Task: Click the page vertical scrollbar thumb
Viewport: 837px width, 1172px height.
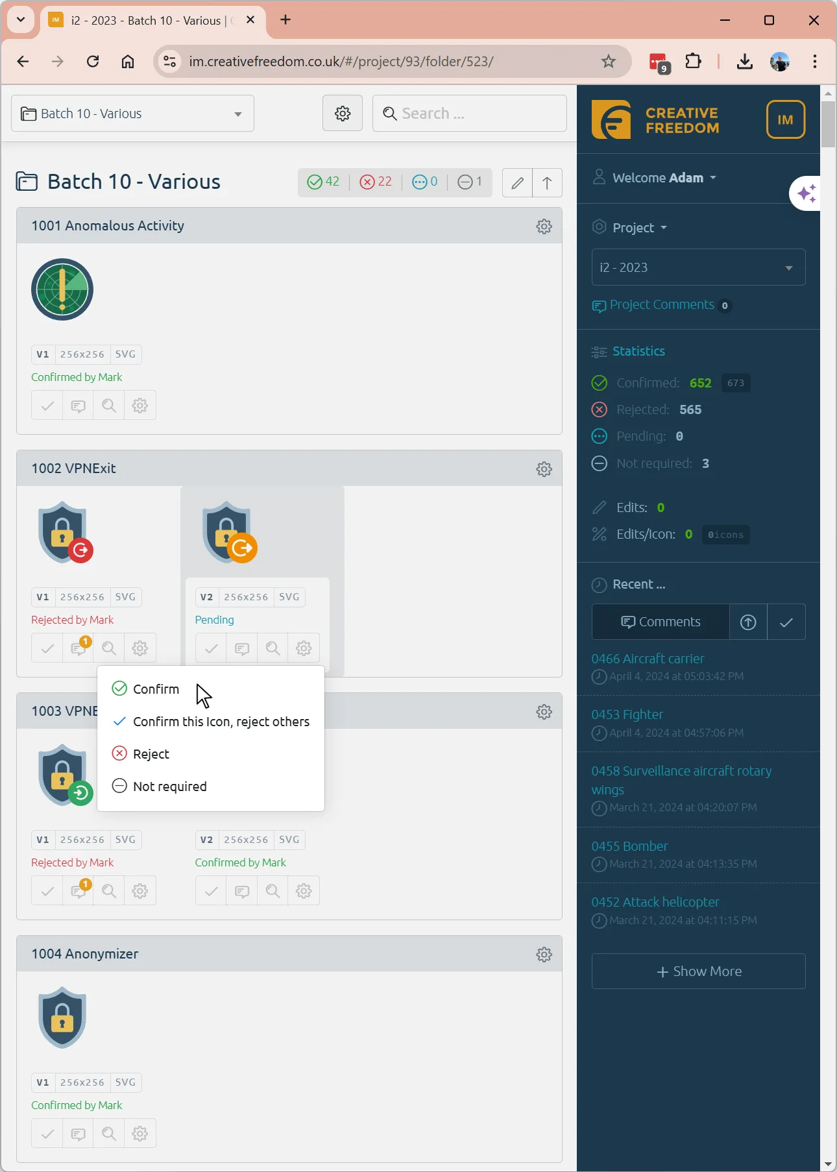Action: point(828,124)
